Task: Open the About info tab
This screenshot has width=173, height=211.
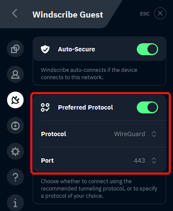Action: (x=15, y=202)
